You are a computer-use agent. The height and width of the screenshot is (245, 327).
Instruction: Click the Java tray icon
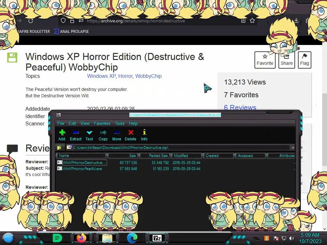[x=267, y=238]
